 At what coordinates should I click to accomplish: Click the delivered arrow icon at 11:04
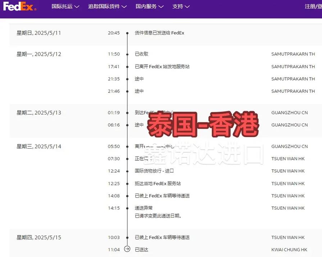[127, 249]
